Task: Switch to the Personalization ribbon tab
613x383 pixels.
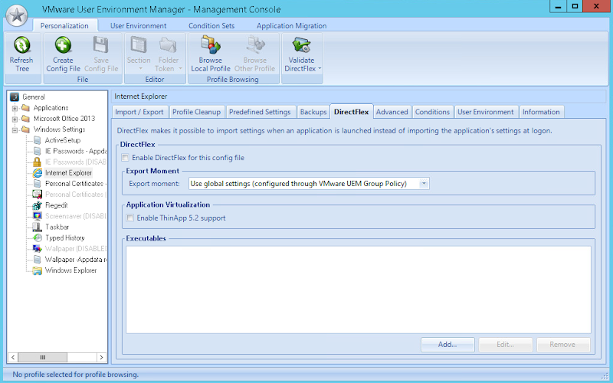Action: 64,26
